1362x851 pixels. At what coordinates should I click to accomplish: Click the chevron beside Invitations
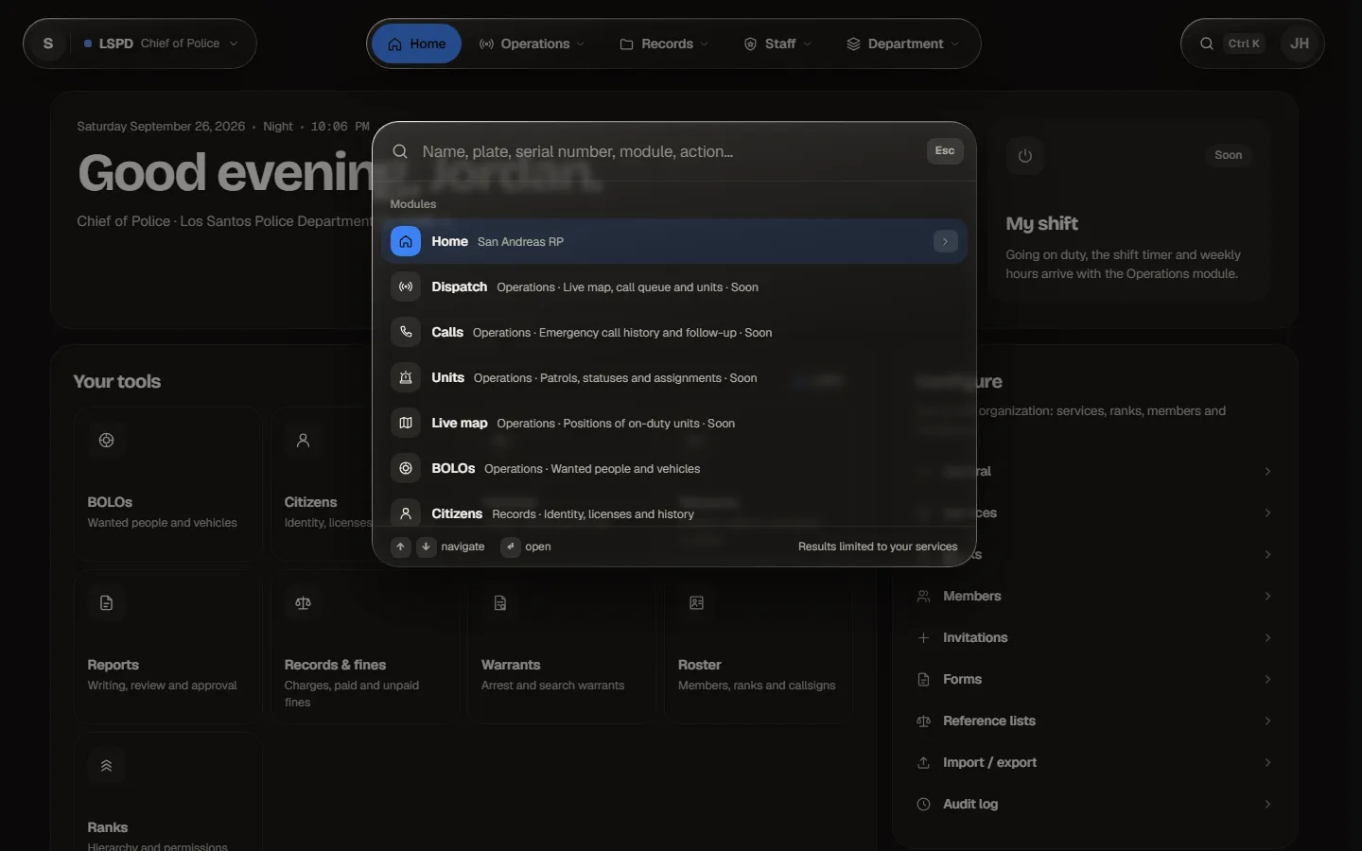pyautogui.click(x=1267, y=637)
